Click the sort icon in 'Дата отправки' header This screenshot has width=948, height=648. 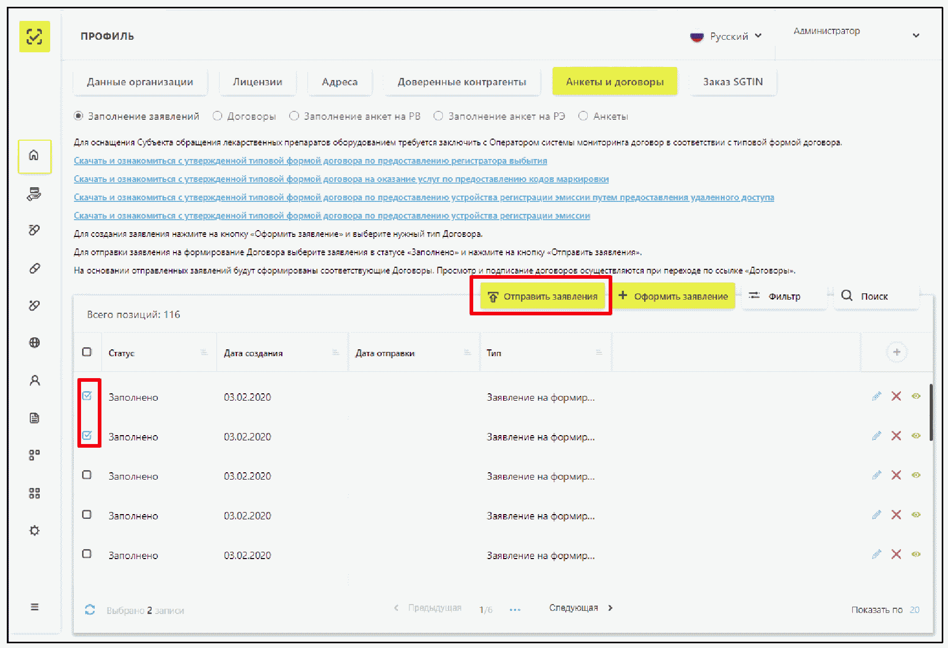click(x=467, y=353)
